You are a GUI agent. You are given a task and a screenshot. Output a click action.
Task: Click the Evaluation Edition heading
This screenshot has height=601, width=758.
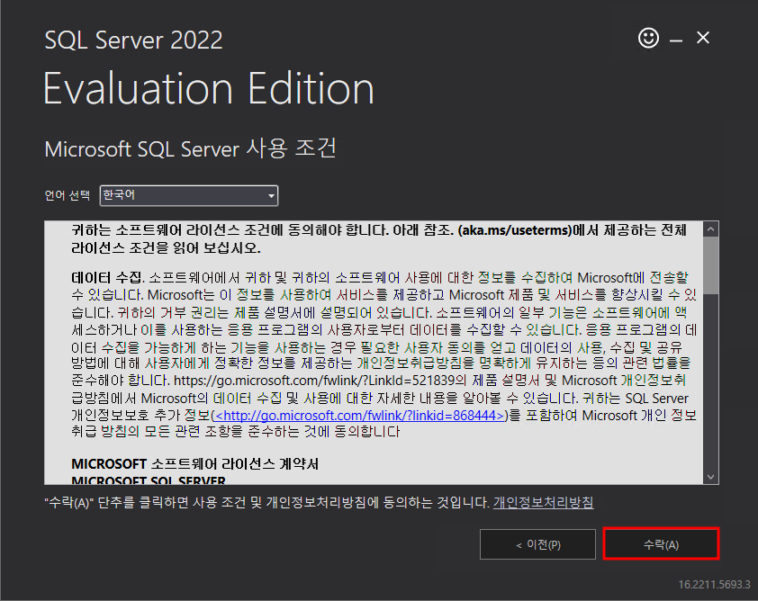coord(209,88)
